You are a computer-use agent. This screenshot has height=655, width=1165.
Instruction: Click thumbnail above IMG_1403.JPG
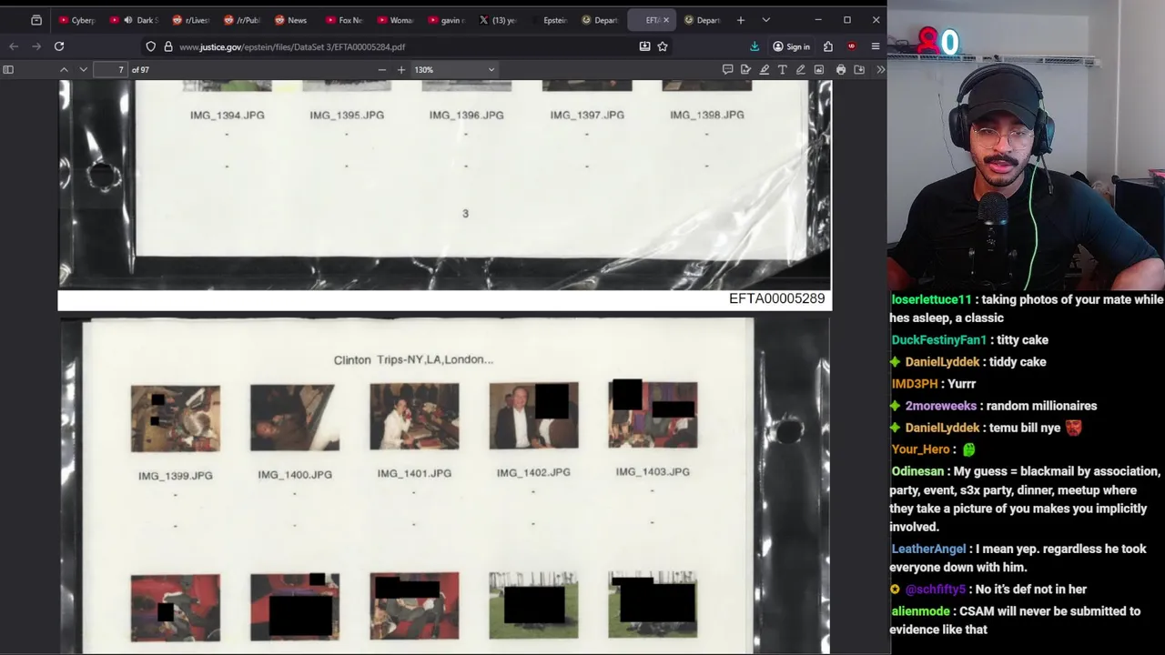click(653, 415)
